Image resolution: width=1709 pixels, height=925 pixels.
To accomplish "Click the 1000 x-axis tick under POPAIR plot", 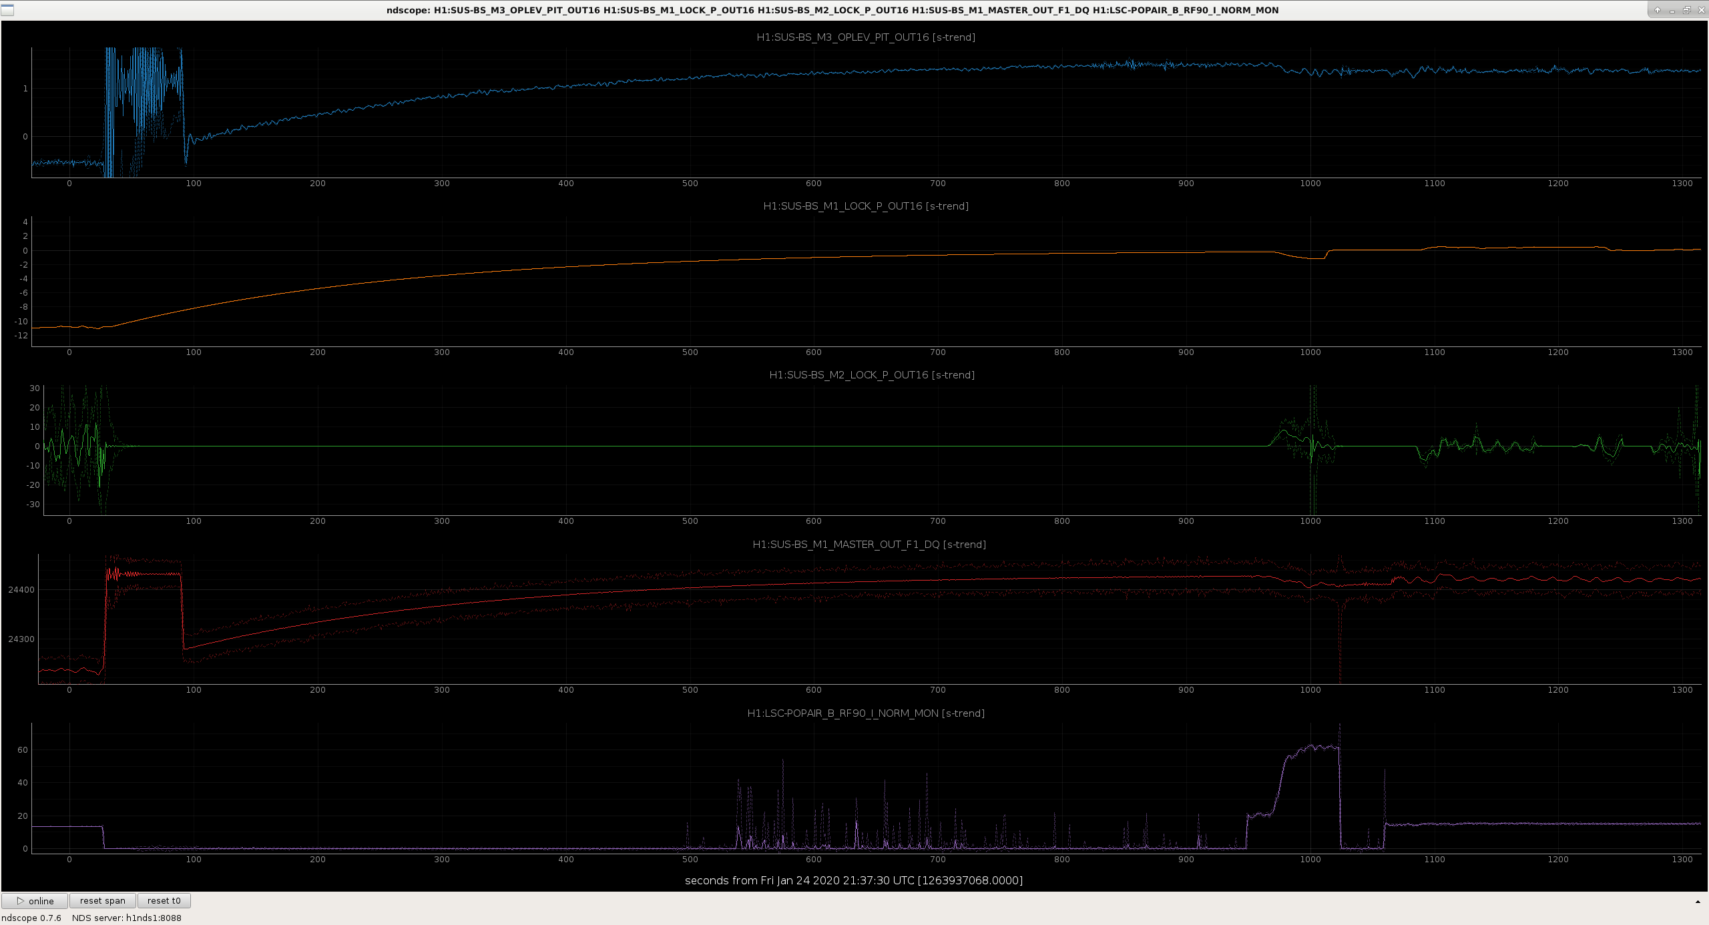I will point(1310,860).
